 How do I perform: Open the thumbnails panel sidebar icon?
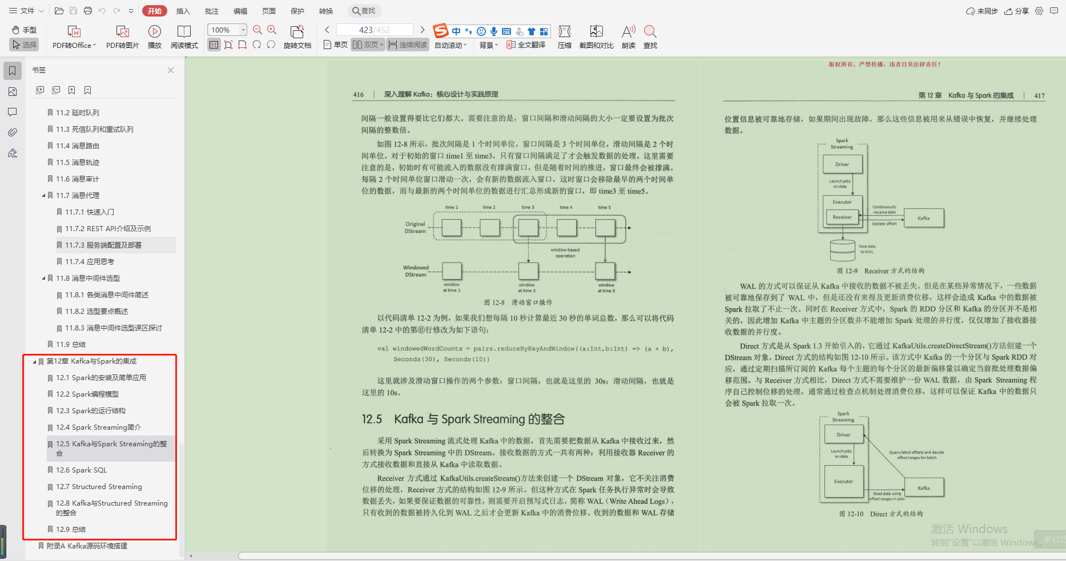coord(13,91)
